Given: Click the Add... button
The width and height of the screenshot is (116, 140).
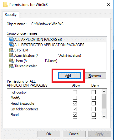Looking at the screenshot, I should (69, 76).
